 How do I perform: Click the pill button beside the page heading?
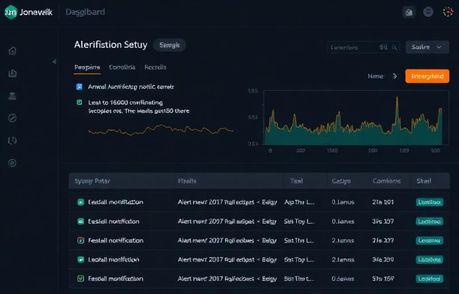click(169, 45)
